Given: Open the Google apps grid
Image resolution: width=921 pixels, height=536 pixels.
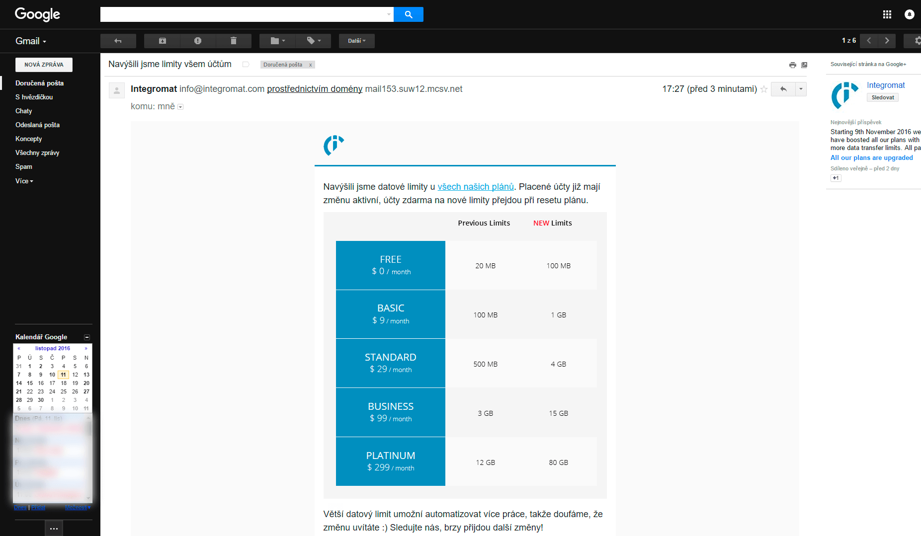Looking at the screenshot, I should pyautogui.click(x=887, y=14).
